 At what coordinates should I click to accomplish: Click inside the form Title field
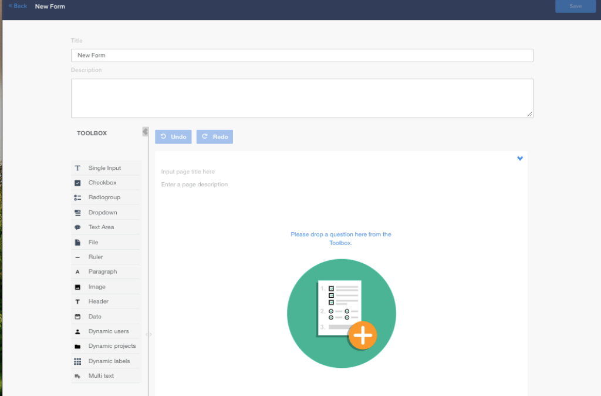pos(302,55)
